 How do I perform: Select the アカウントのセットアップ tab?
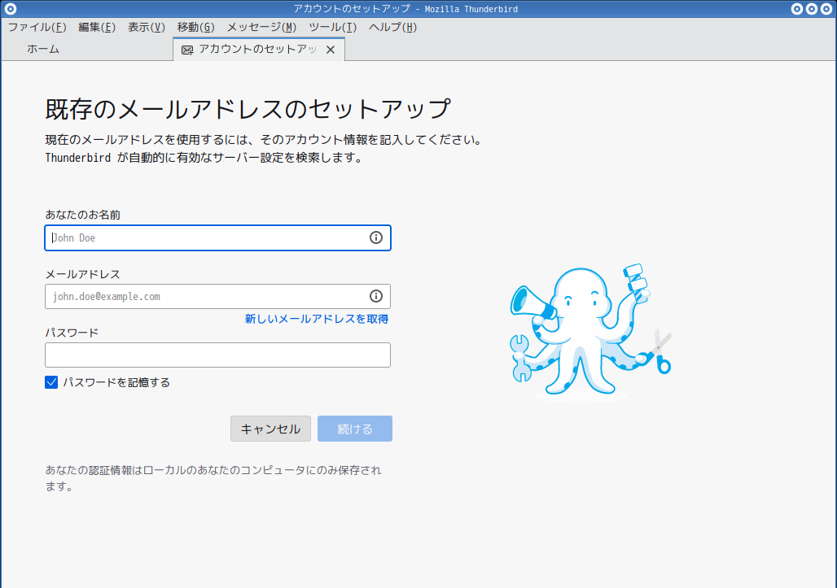259,49
